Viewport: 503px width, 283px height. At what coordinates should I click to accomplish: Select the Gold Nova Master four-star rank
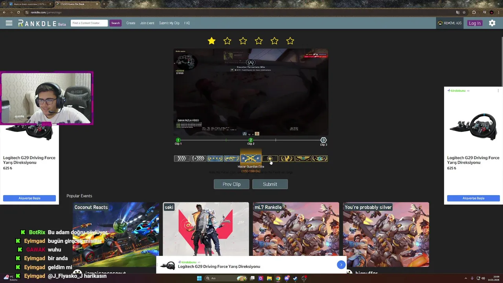(x=215, y=159)
